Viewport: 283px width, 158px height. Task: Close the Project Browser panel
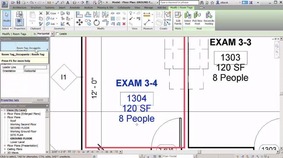click(47, 106)
